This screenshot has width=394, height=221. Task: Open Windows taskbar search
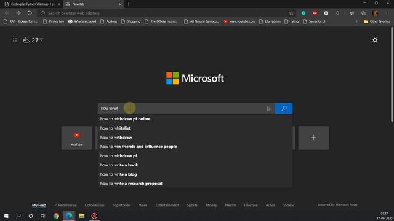coord(18,215)
